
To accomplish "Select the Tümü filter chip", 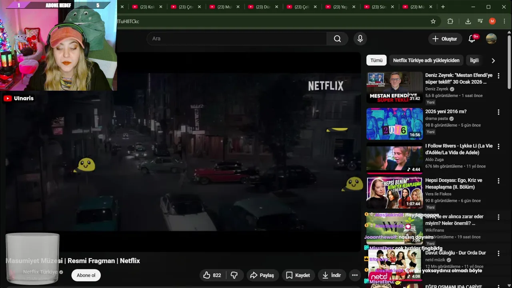I will tap(376, 60).
